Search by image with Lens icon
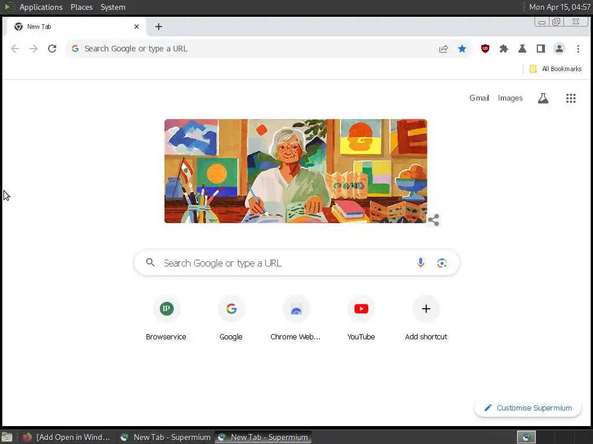This screenshot has width=593, height=444. (x=442, y=263)
